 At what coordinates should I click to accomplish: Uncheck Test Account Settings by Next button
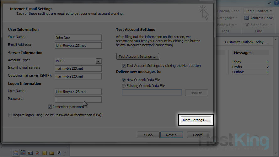[x=124, y=66]
